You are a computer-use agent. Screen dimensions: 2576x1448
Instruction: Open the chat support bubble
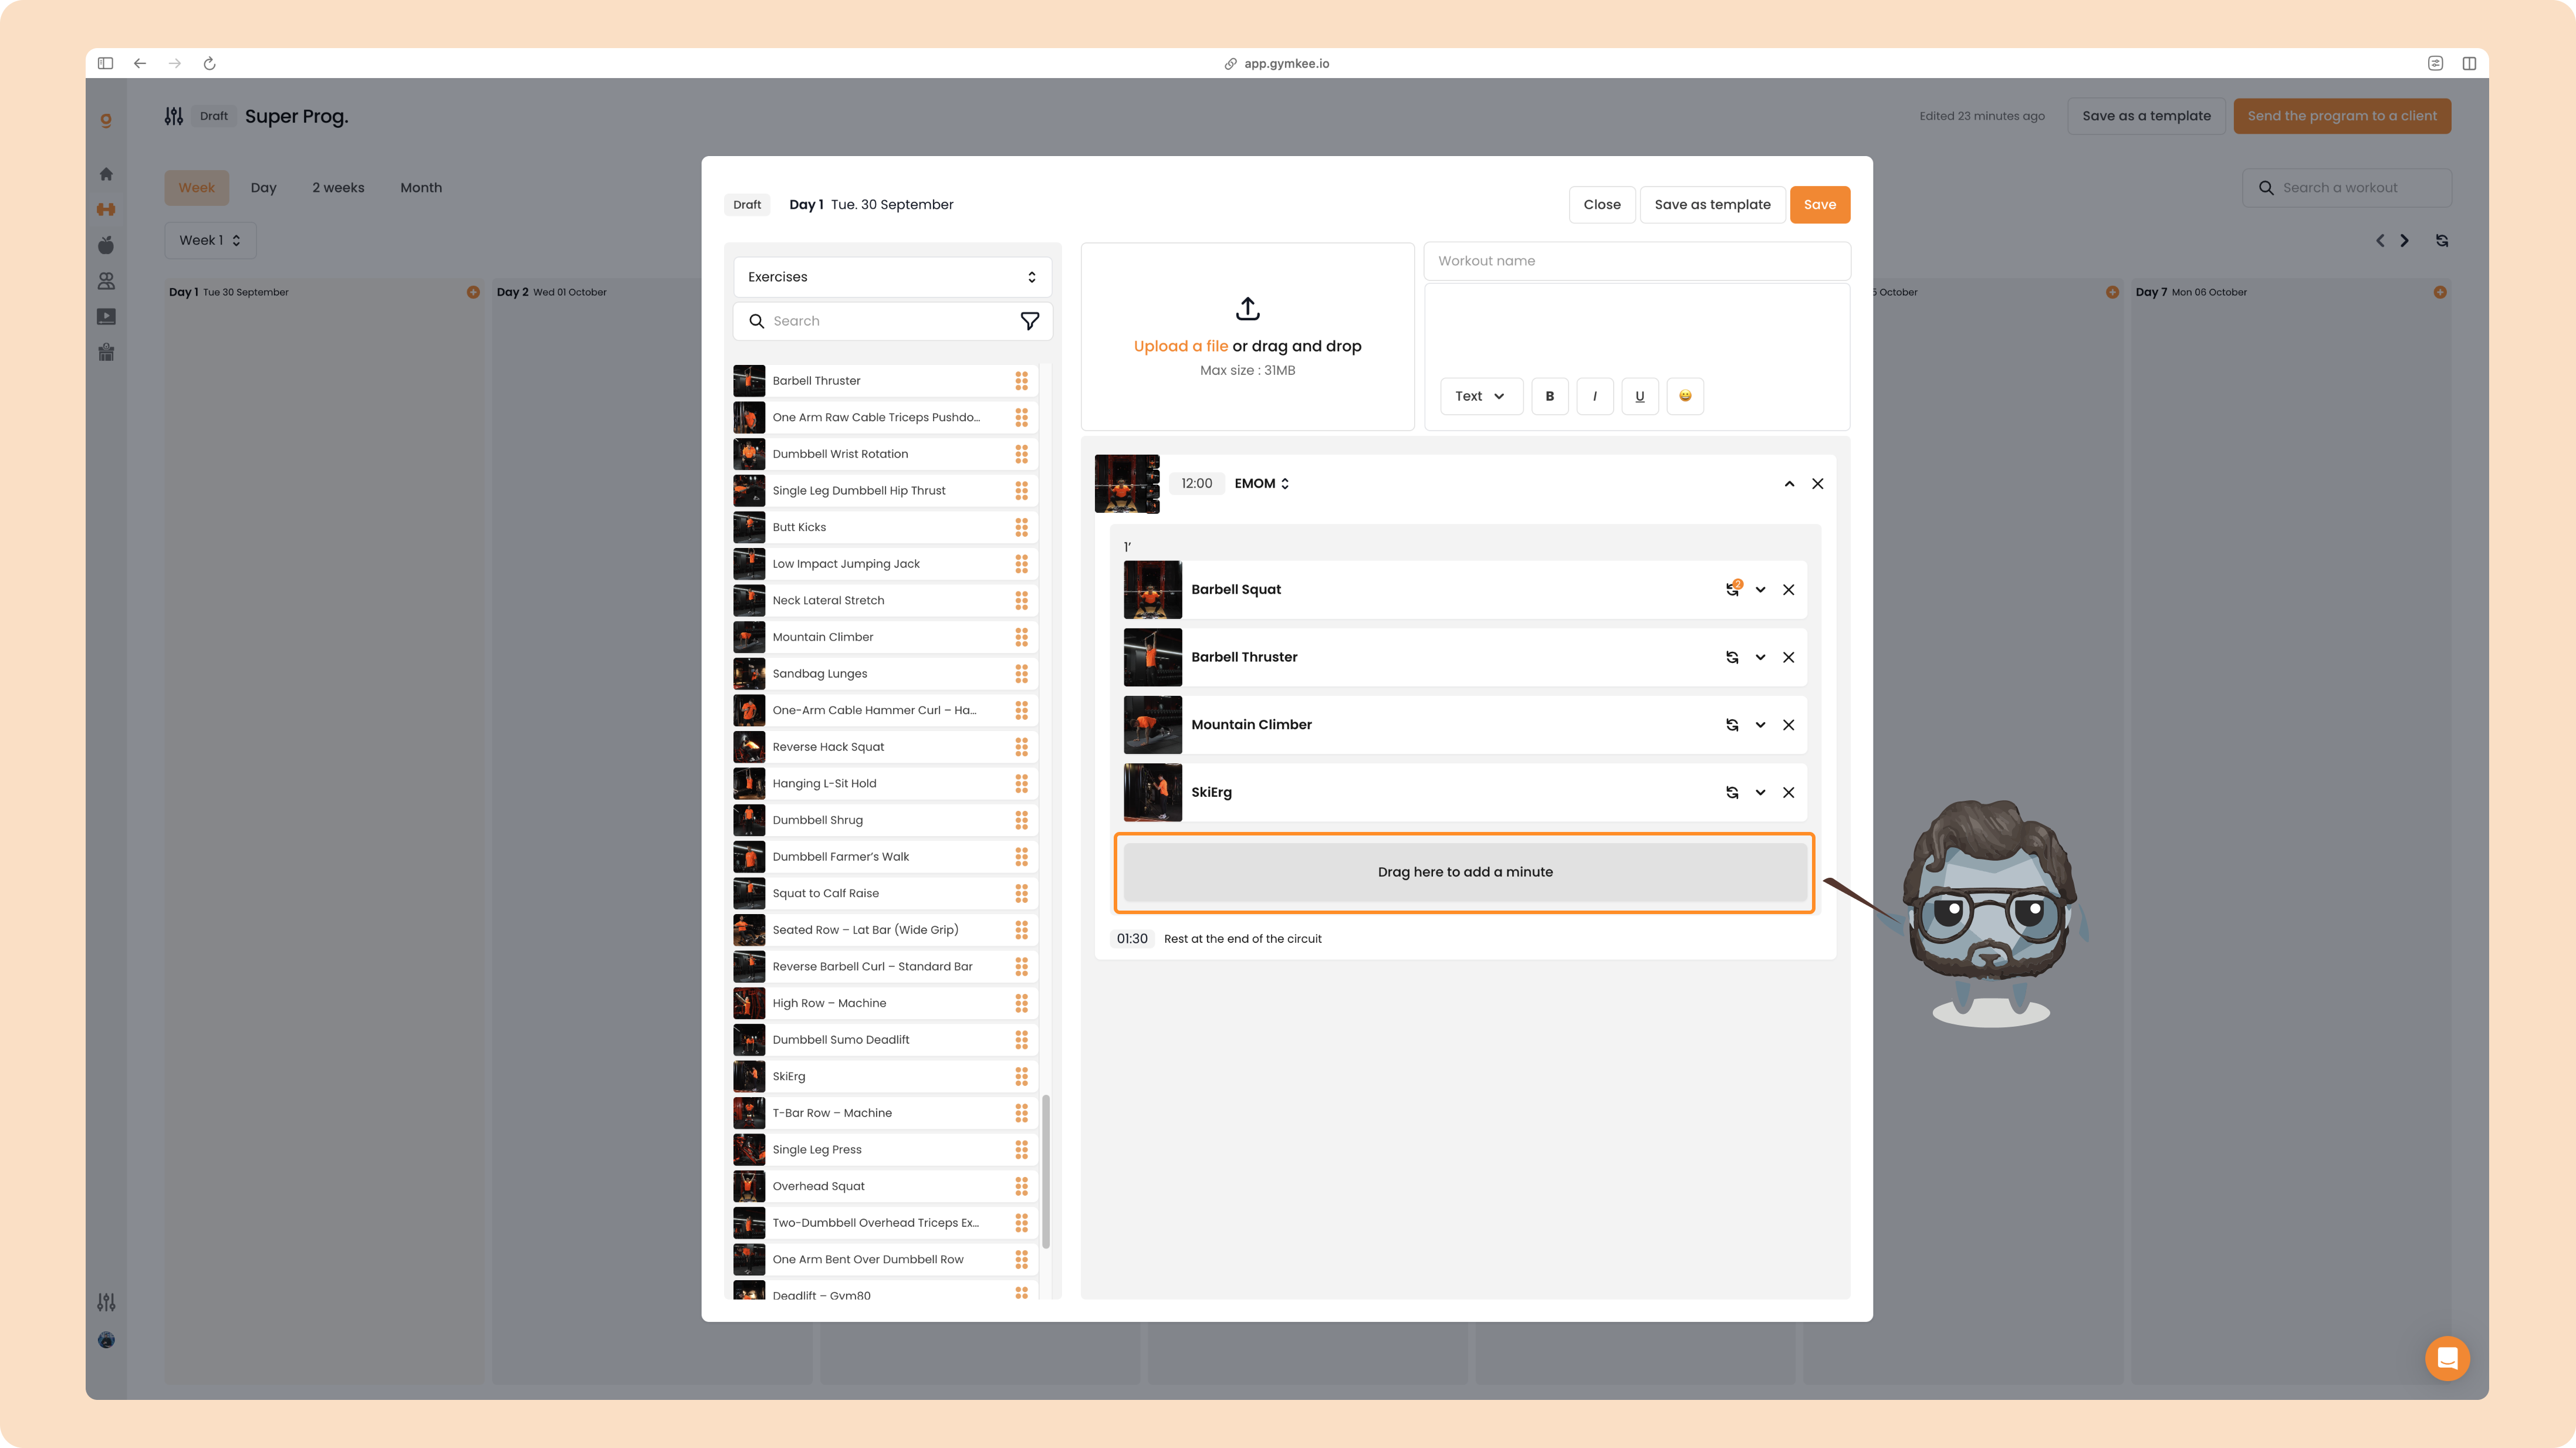pyautogui.click(x=2447, y=1358)
